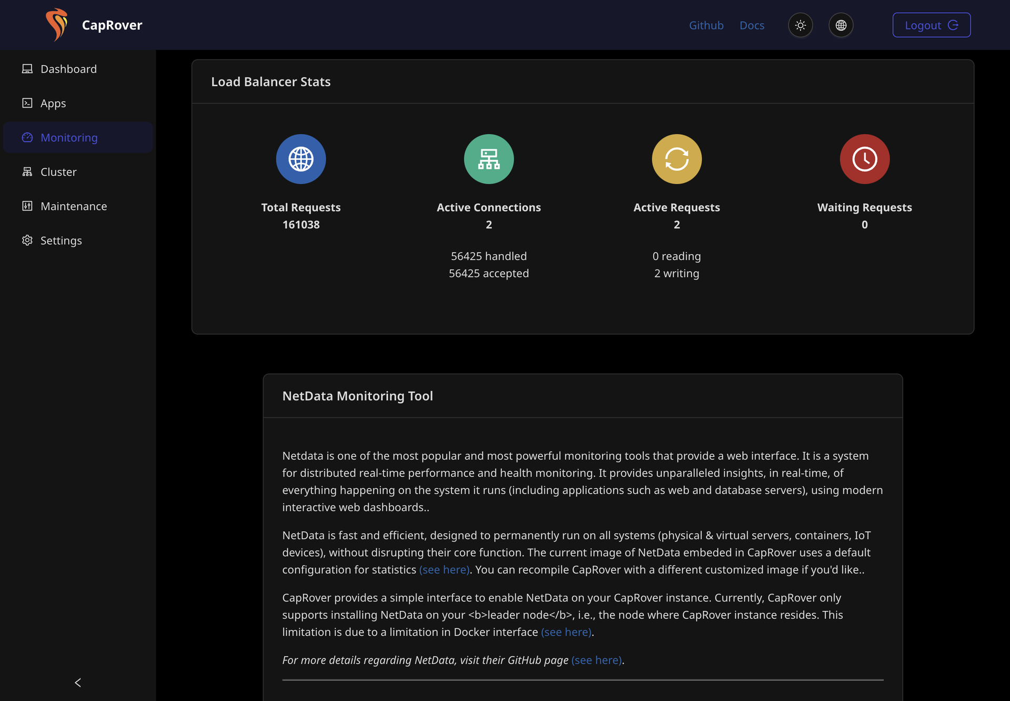This screenshot has width=1010, height=701.
Task: Click the Waiting Requests label
Action: coord(864,207)
